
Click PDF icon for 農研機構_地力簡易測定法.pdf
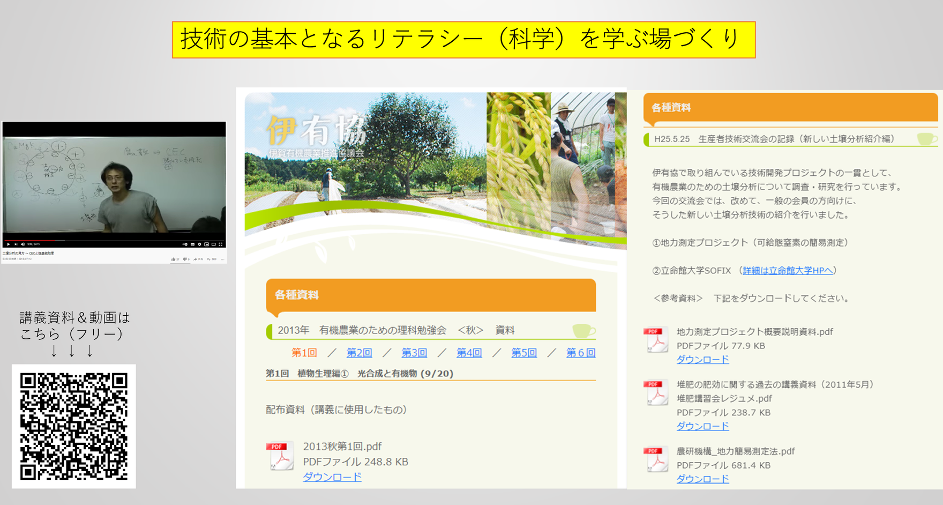click(656, 459)
